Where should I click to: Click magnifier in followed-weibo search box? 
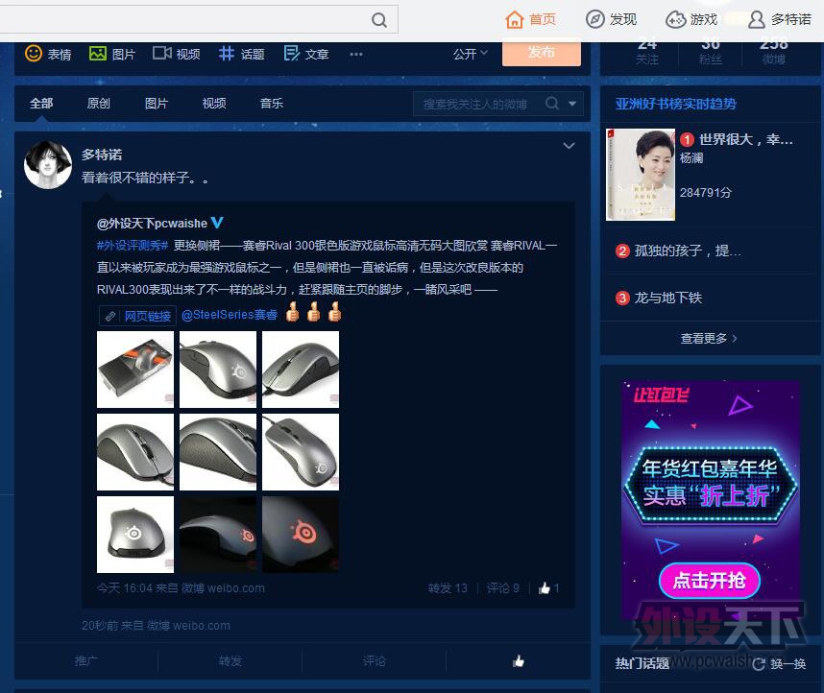552,104
